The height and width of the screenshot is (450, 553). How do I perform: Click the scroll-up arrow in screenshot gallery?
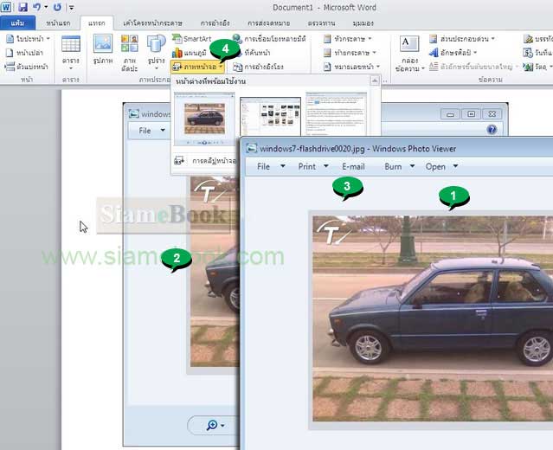(x=375, y=81)
